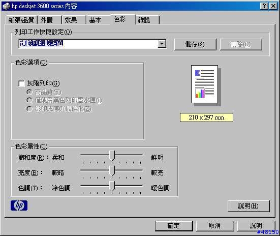Viewport: 280px width, 236px height.
Task: Click the 暖色調 label by tone slider
Action: pos(160,188)
